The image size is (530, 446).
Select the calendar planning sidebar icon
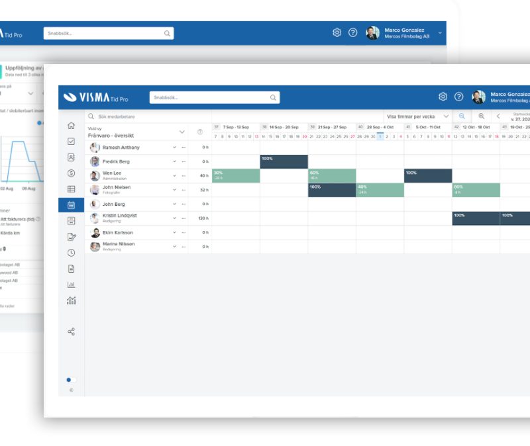pyautogui.click(x=71, y=205)
